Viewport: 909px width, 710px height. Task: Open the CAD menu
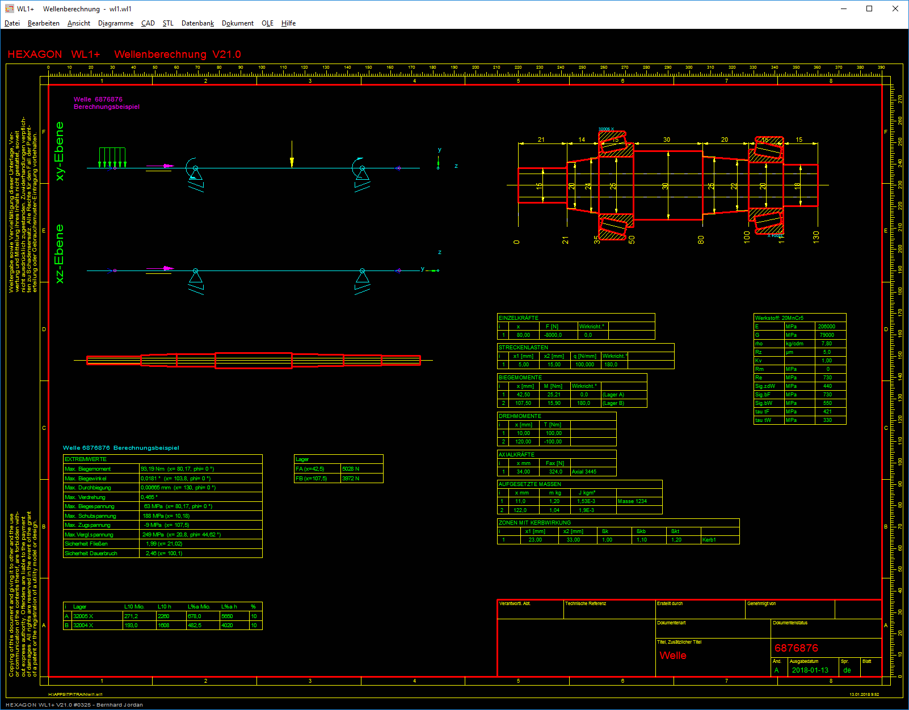(x=148, y=23)
